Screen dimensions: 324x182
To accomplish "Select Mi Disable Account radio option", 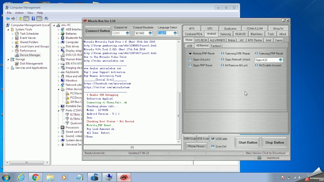I will point(256,65).
